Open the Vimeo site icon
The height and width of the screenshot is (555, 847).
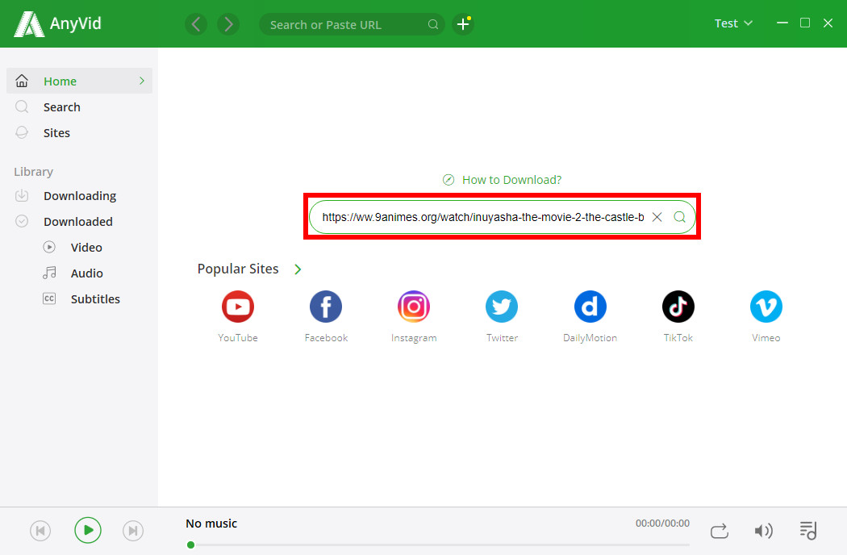[x=766, y=307]
